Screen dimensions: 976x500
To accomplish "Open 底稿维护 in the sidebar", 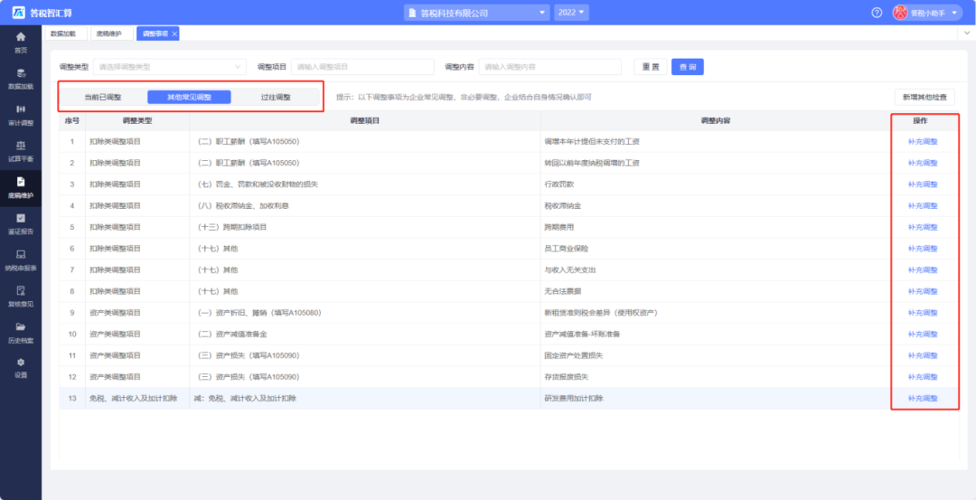I will click(21, 187).
